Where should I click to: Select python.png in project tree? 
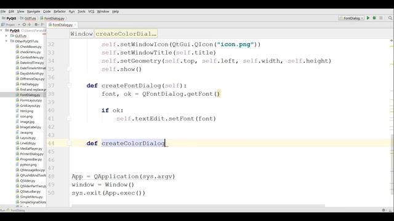(x=28, y=165)
